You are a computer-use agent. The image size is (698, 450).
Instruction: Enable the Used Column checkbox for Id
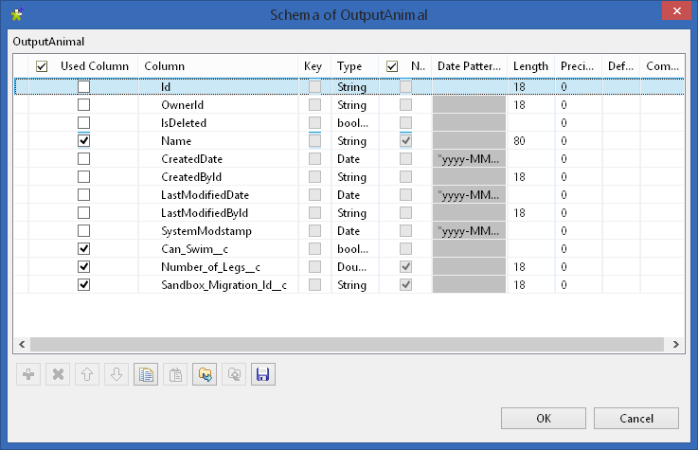84,86
